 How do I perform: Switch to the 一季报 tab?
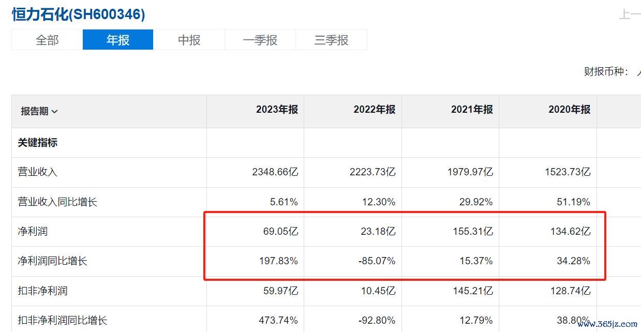tap(260, 40)
